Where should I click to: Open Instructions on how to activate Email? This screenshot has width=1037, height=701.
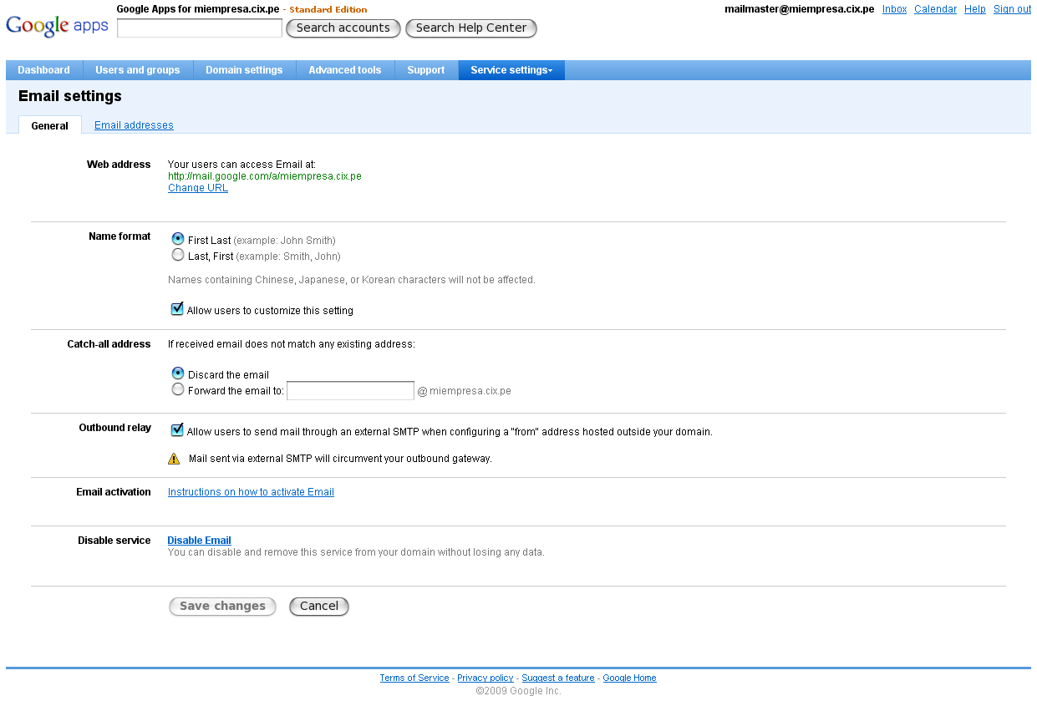click(251, 492)
